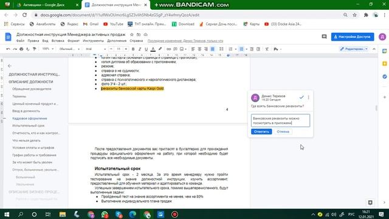Toggle bulleted list formatting

pos(241,49)
